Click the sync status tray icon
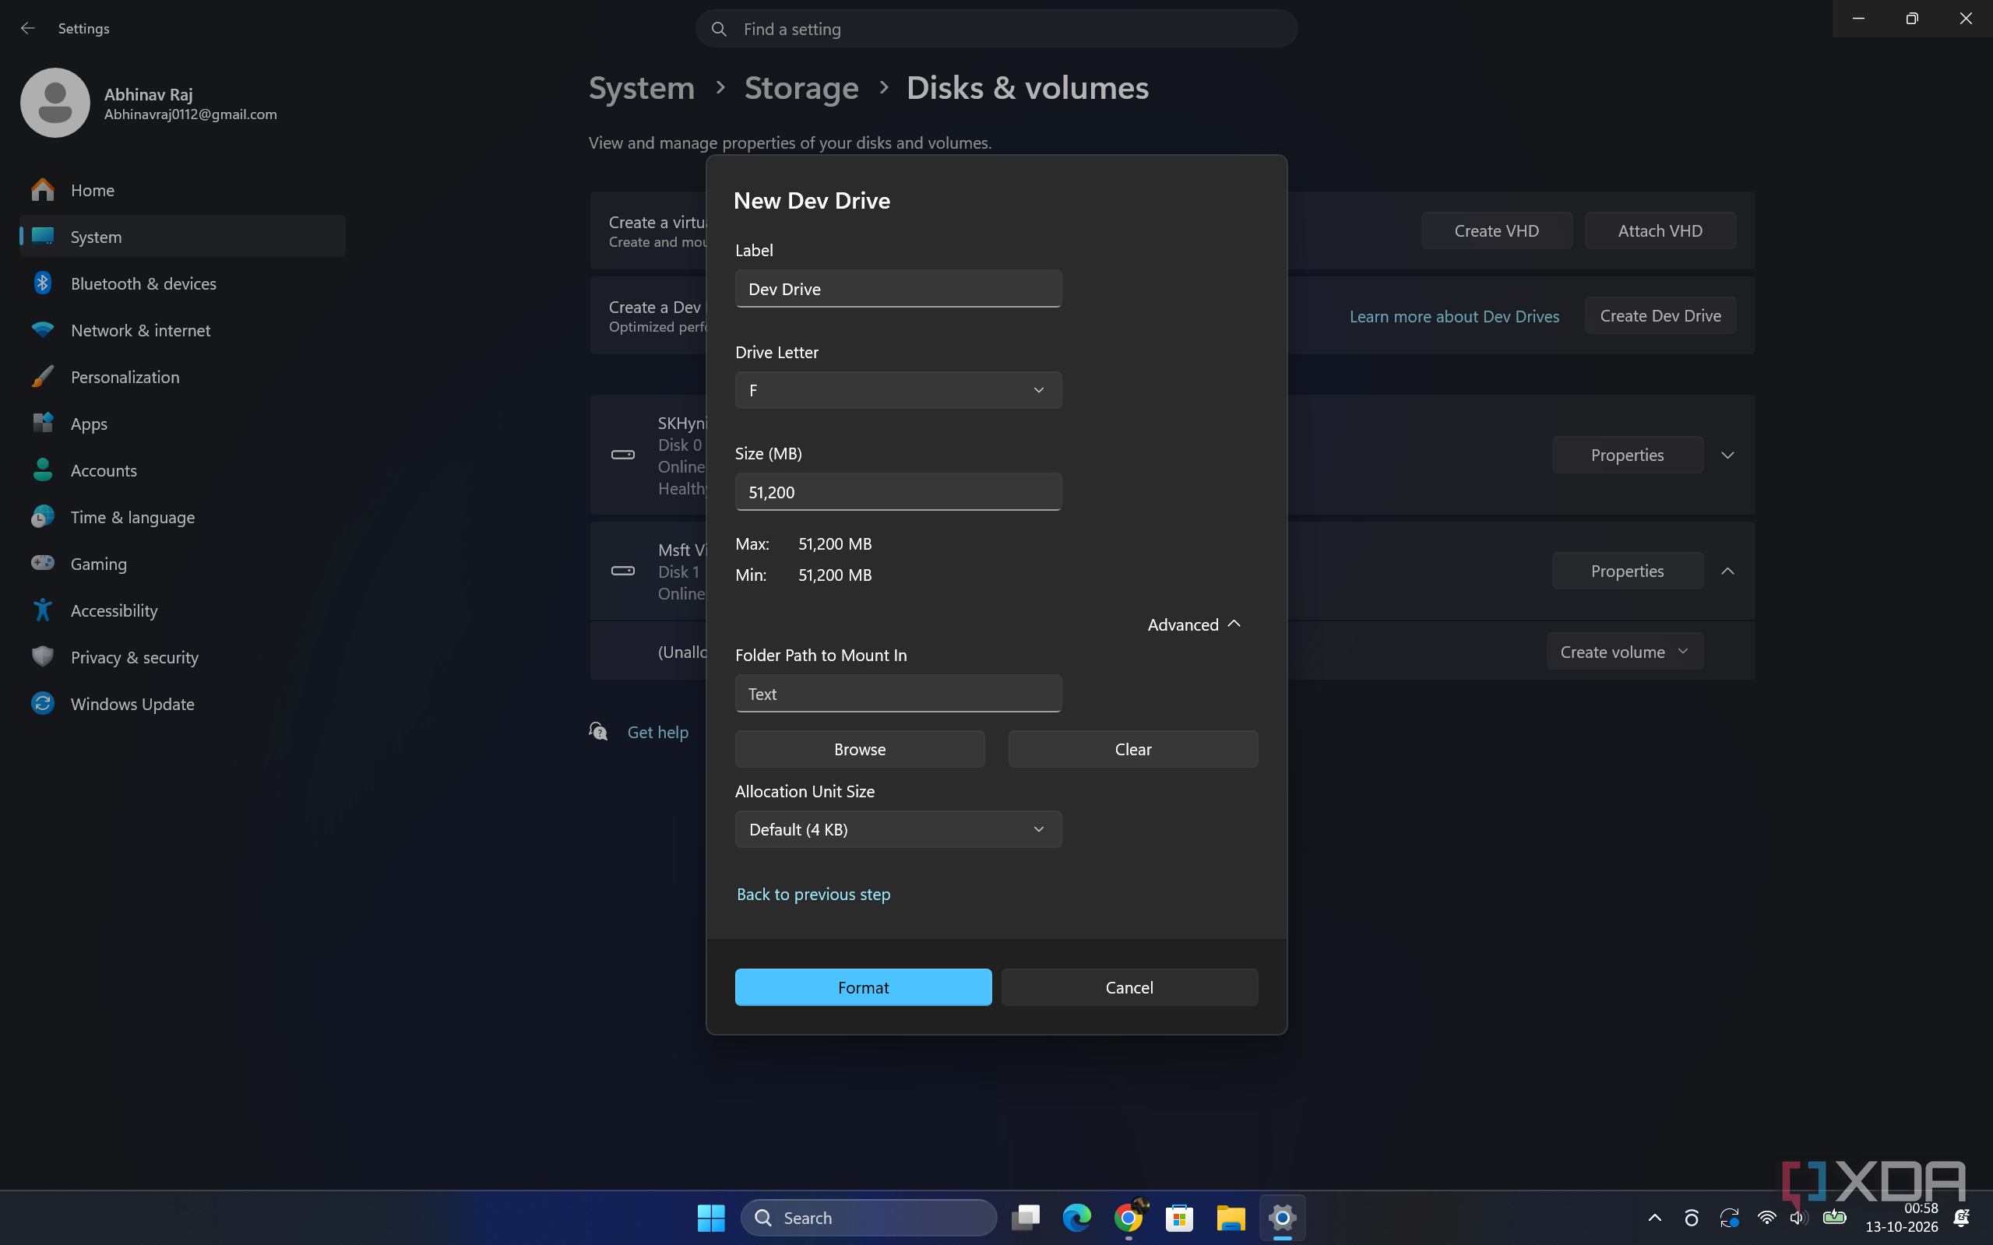The image size is (1993, 1245). 1729,1217
